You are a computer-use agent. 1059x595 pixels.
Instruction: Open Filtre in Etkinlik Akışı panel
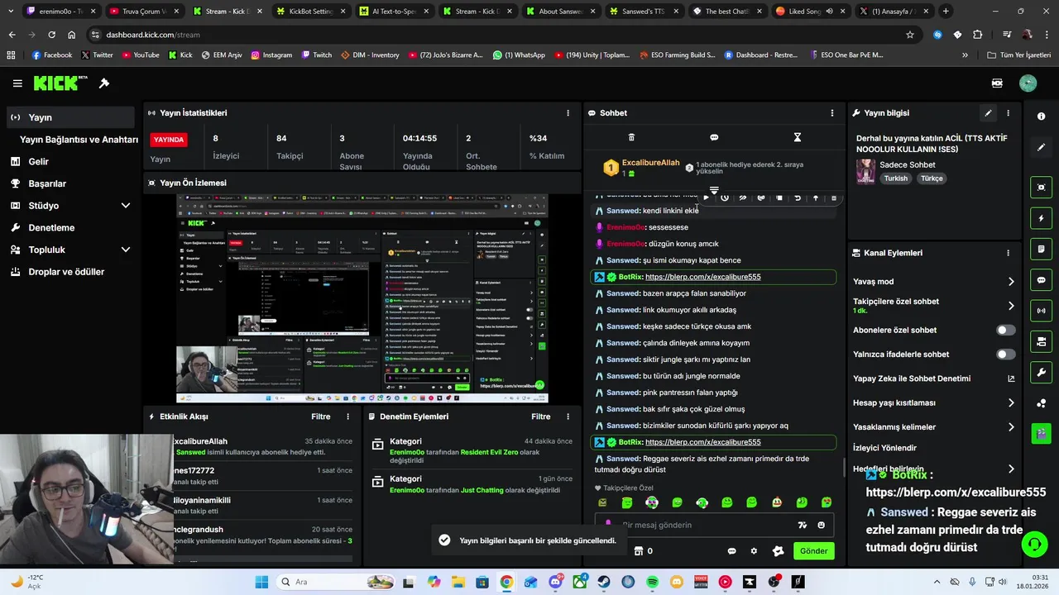[x=320, y=416]
